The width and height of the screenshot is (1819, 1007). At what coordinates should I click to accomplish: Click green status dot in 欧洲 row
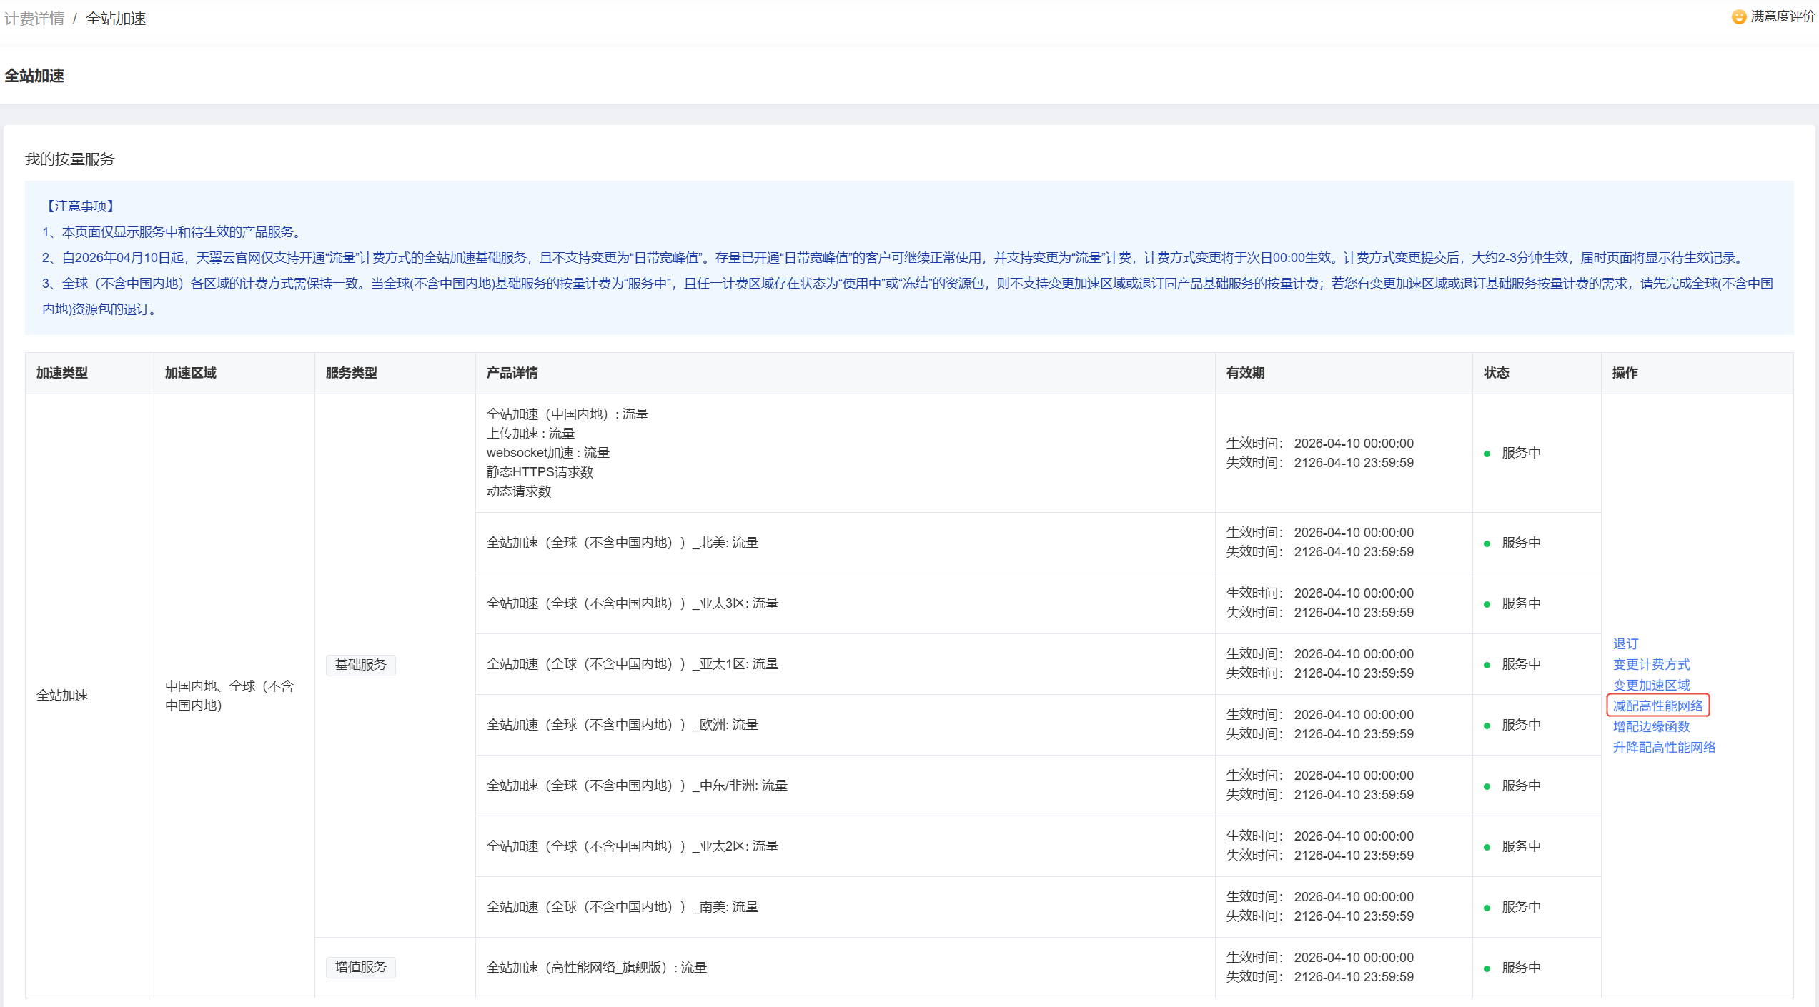point(1487,726)
